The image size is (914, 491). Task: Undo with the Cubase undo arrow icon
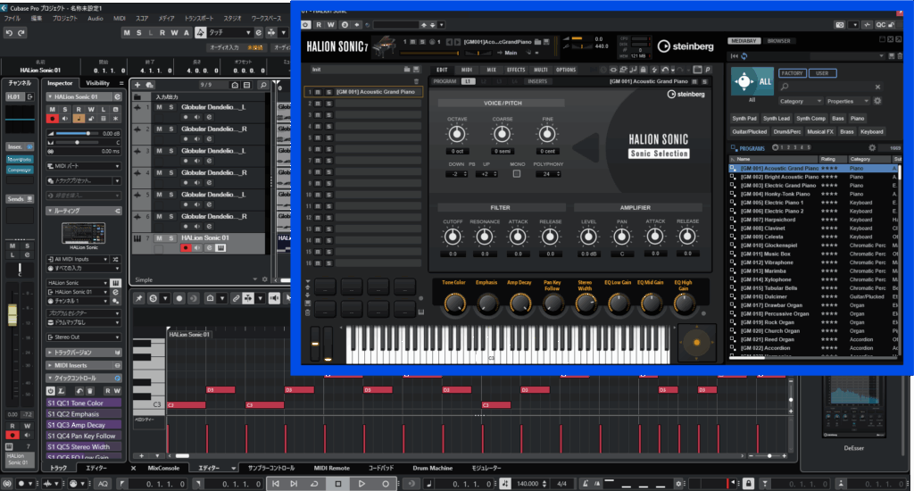(9, 33)
